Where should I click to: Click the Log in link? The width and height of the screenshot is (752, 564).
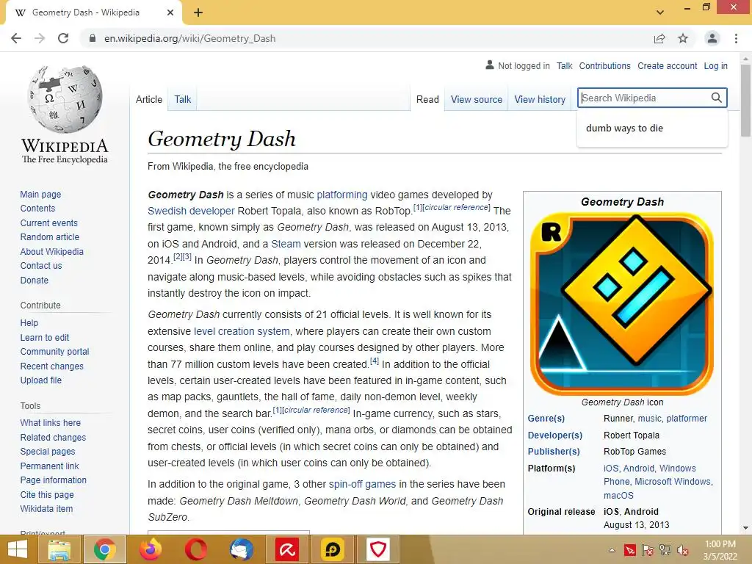tap(715, 65)
